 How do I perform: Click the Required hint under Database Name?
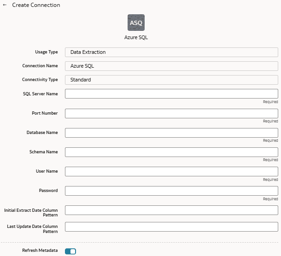pos(270,140)
